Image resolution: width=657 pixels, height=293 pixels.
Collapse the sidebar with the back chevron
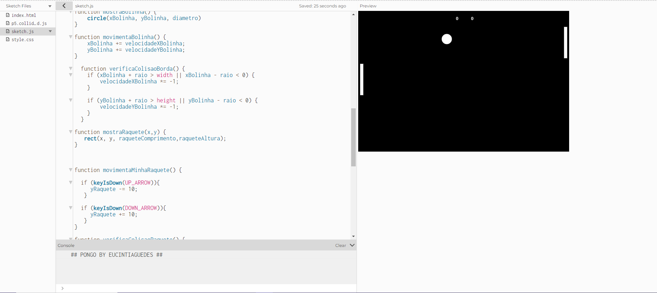64,6
